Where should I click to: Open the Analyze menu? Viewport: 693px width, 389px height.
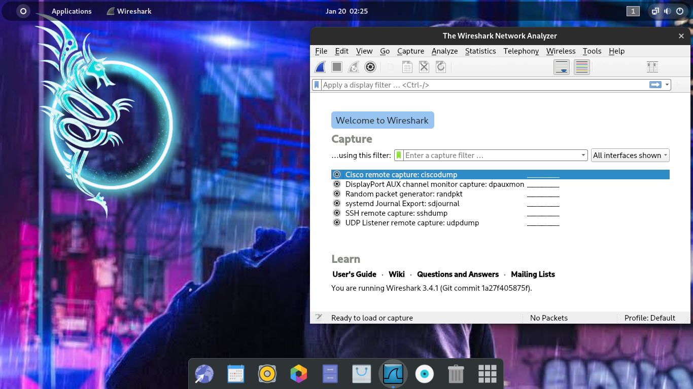coord(445,51)
